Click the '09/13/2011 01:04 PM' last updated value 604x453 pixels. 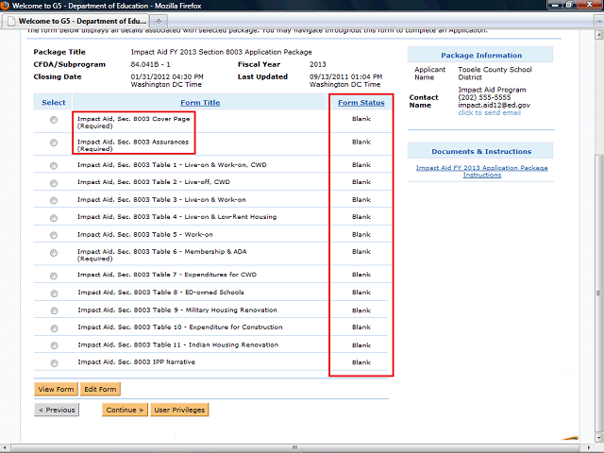[x=346, y=76]
